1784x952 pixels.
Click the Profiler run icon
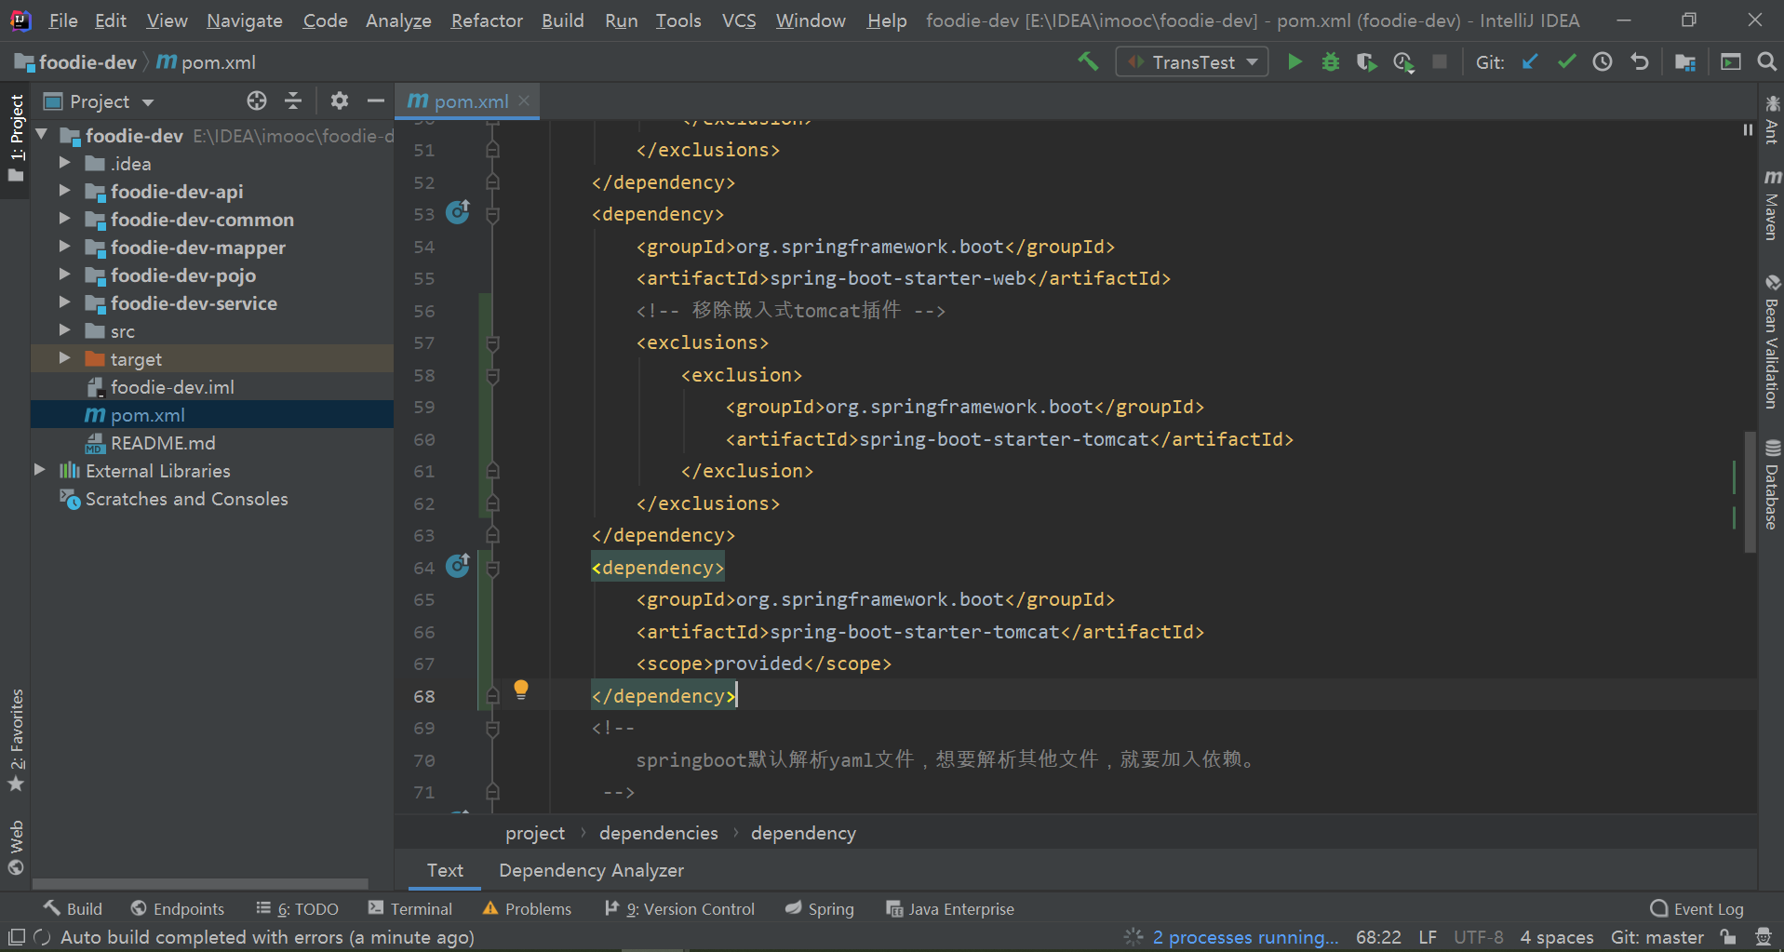pos(1403,61)
